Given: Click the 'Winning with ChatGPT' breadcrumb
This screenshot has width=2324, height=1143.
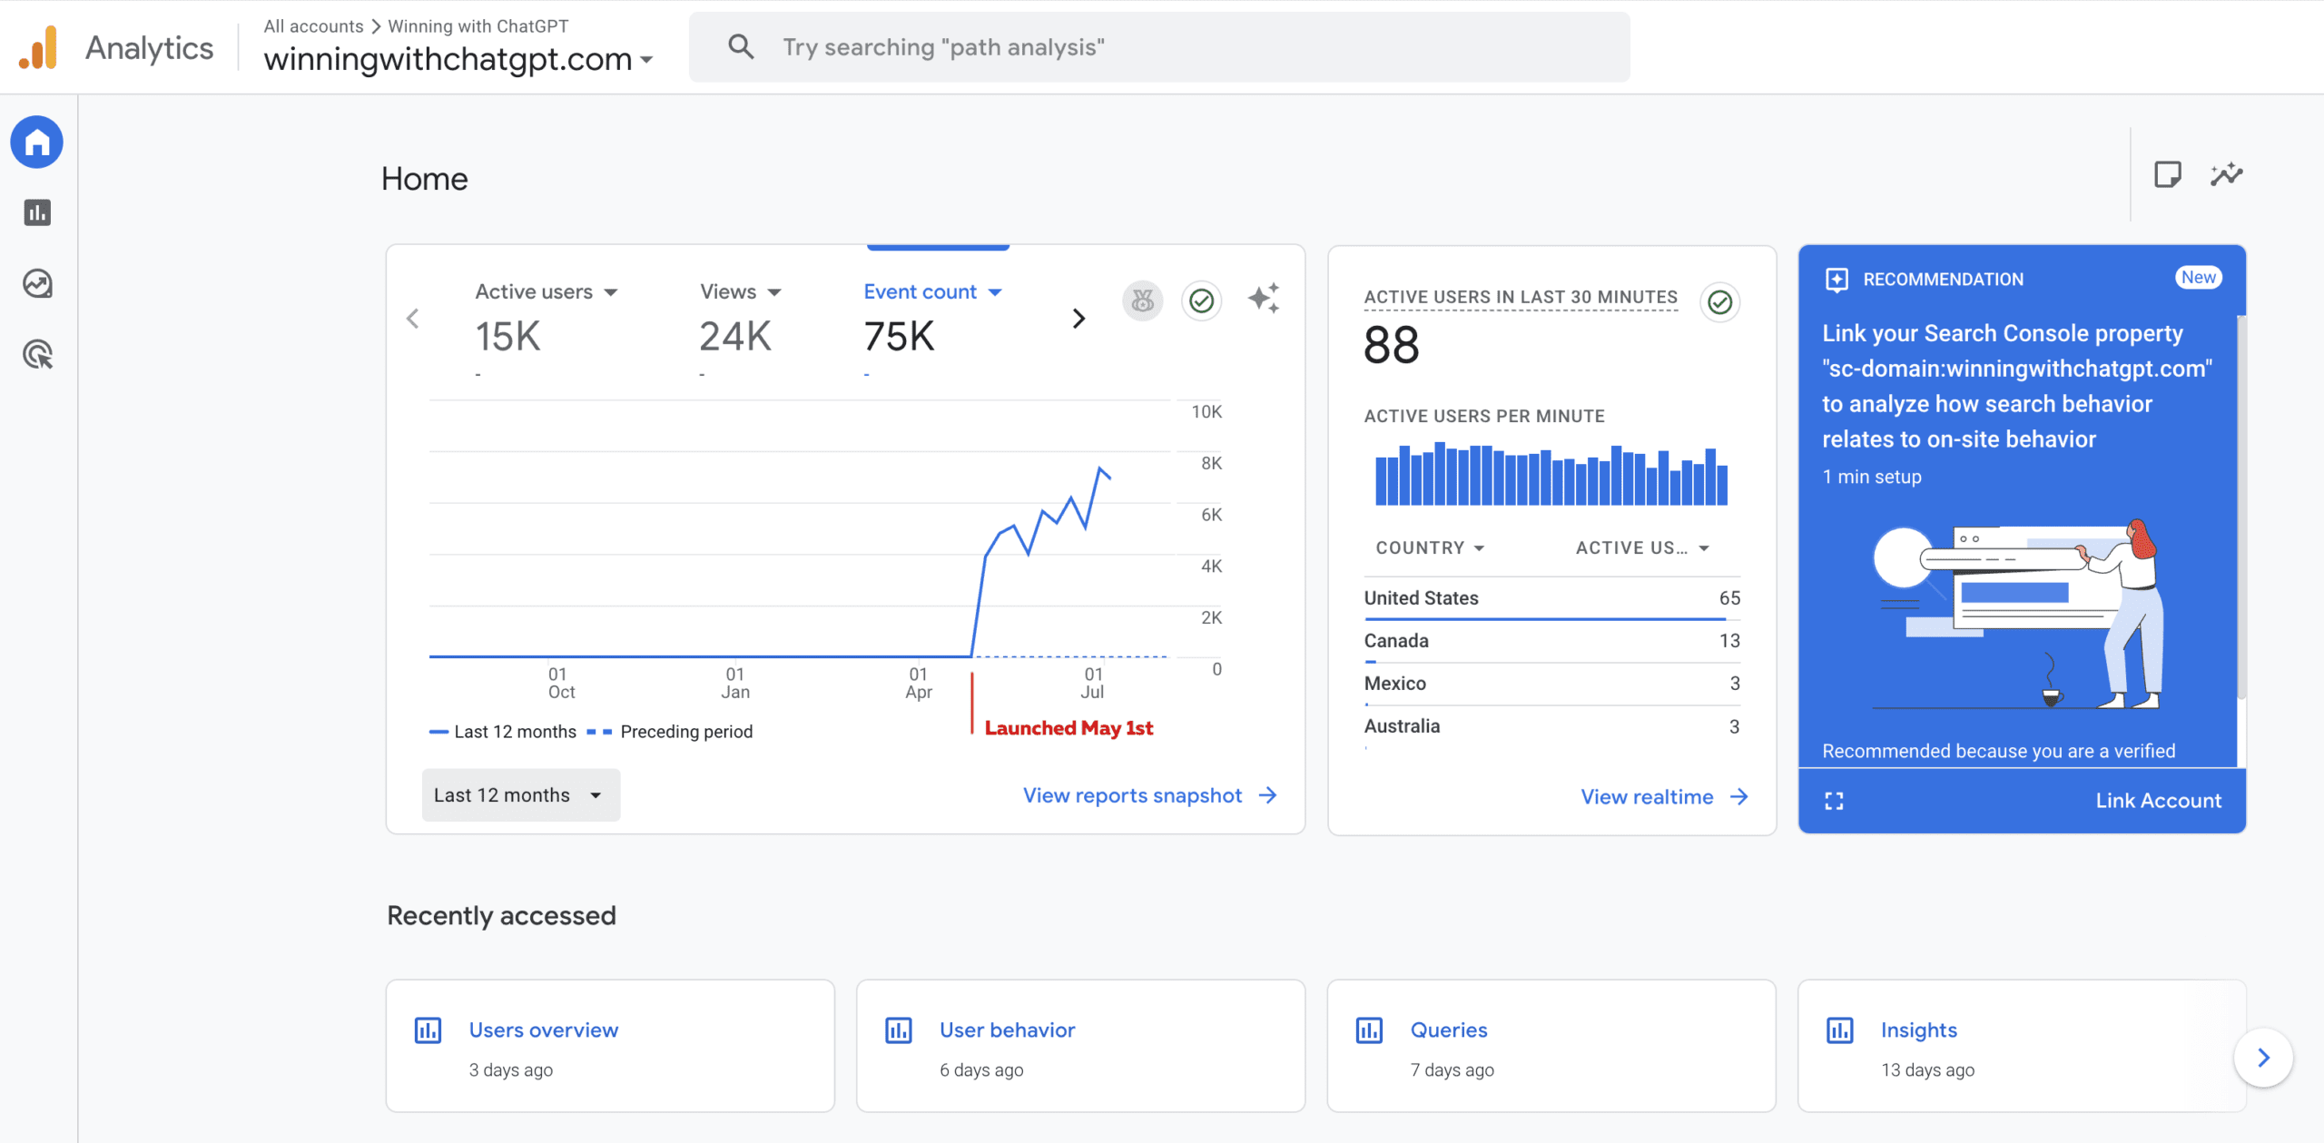Looking at the screenshot, I should pyautogui.click(x=478, y=26).
